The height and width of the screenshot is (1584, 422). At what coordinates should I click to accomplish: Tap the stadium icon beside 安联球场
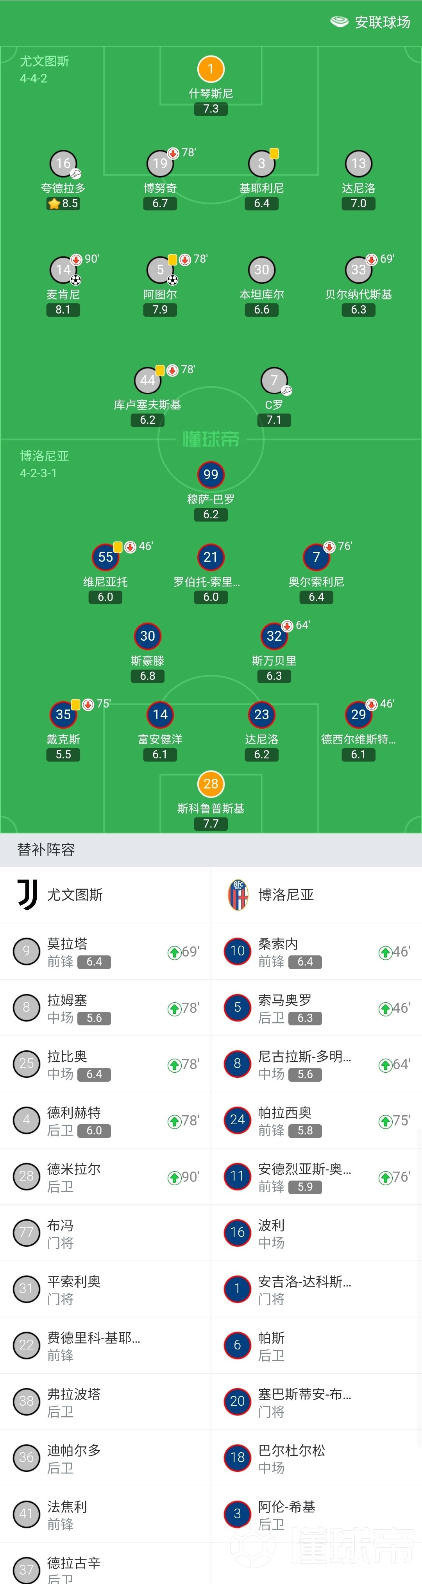click(x=339, y=22)
